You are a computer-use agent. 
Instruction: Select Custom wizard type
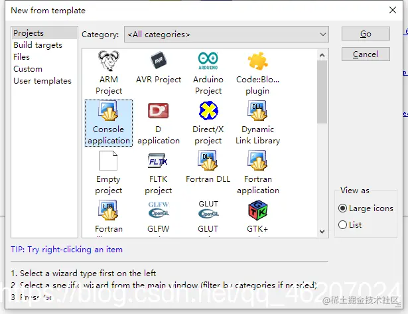click(44, 69)
